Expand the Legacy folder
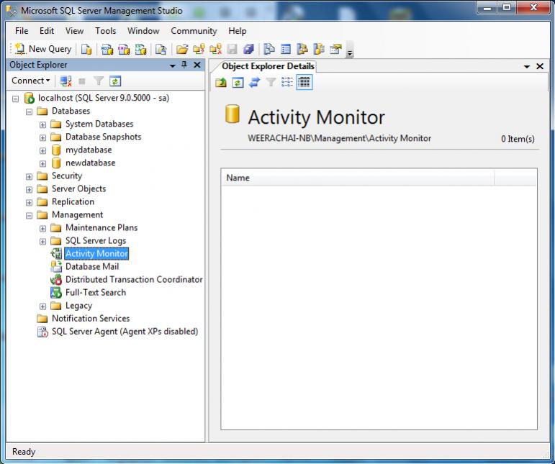The width and height of the screenshot is (555, 464). (42, 306)
